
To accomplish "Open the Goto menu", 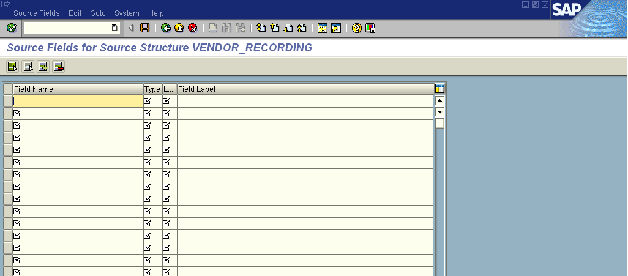I will click(x=97, y=13).
